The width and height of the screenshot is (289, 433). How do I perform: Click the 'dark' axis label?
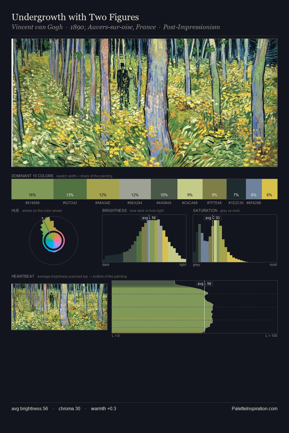pyautogui.click(x=106, y=265)
